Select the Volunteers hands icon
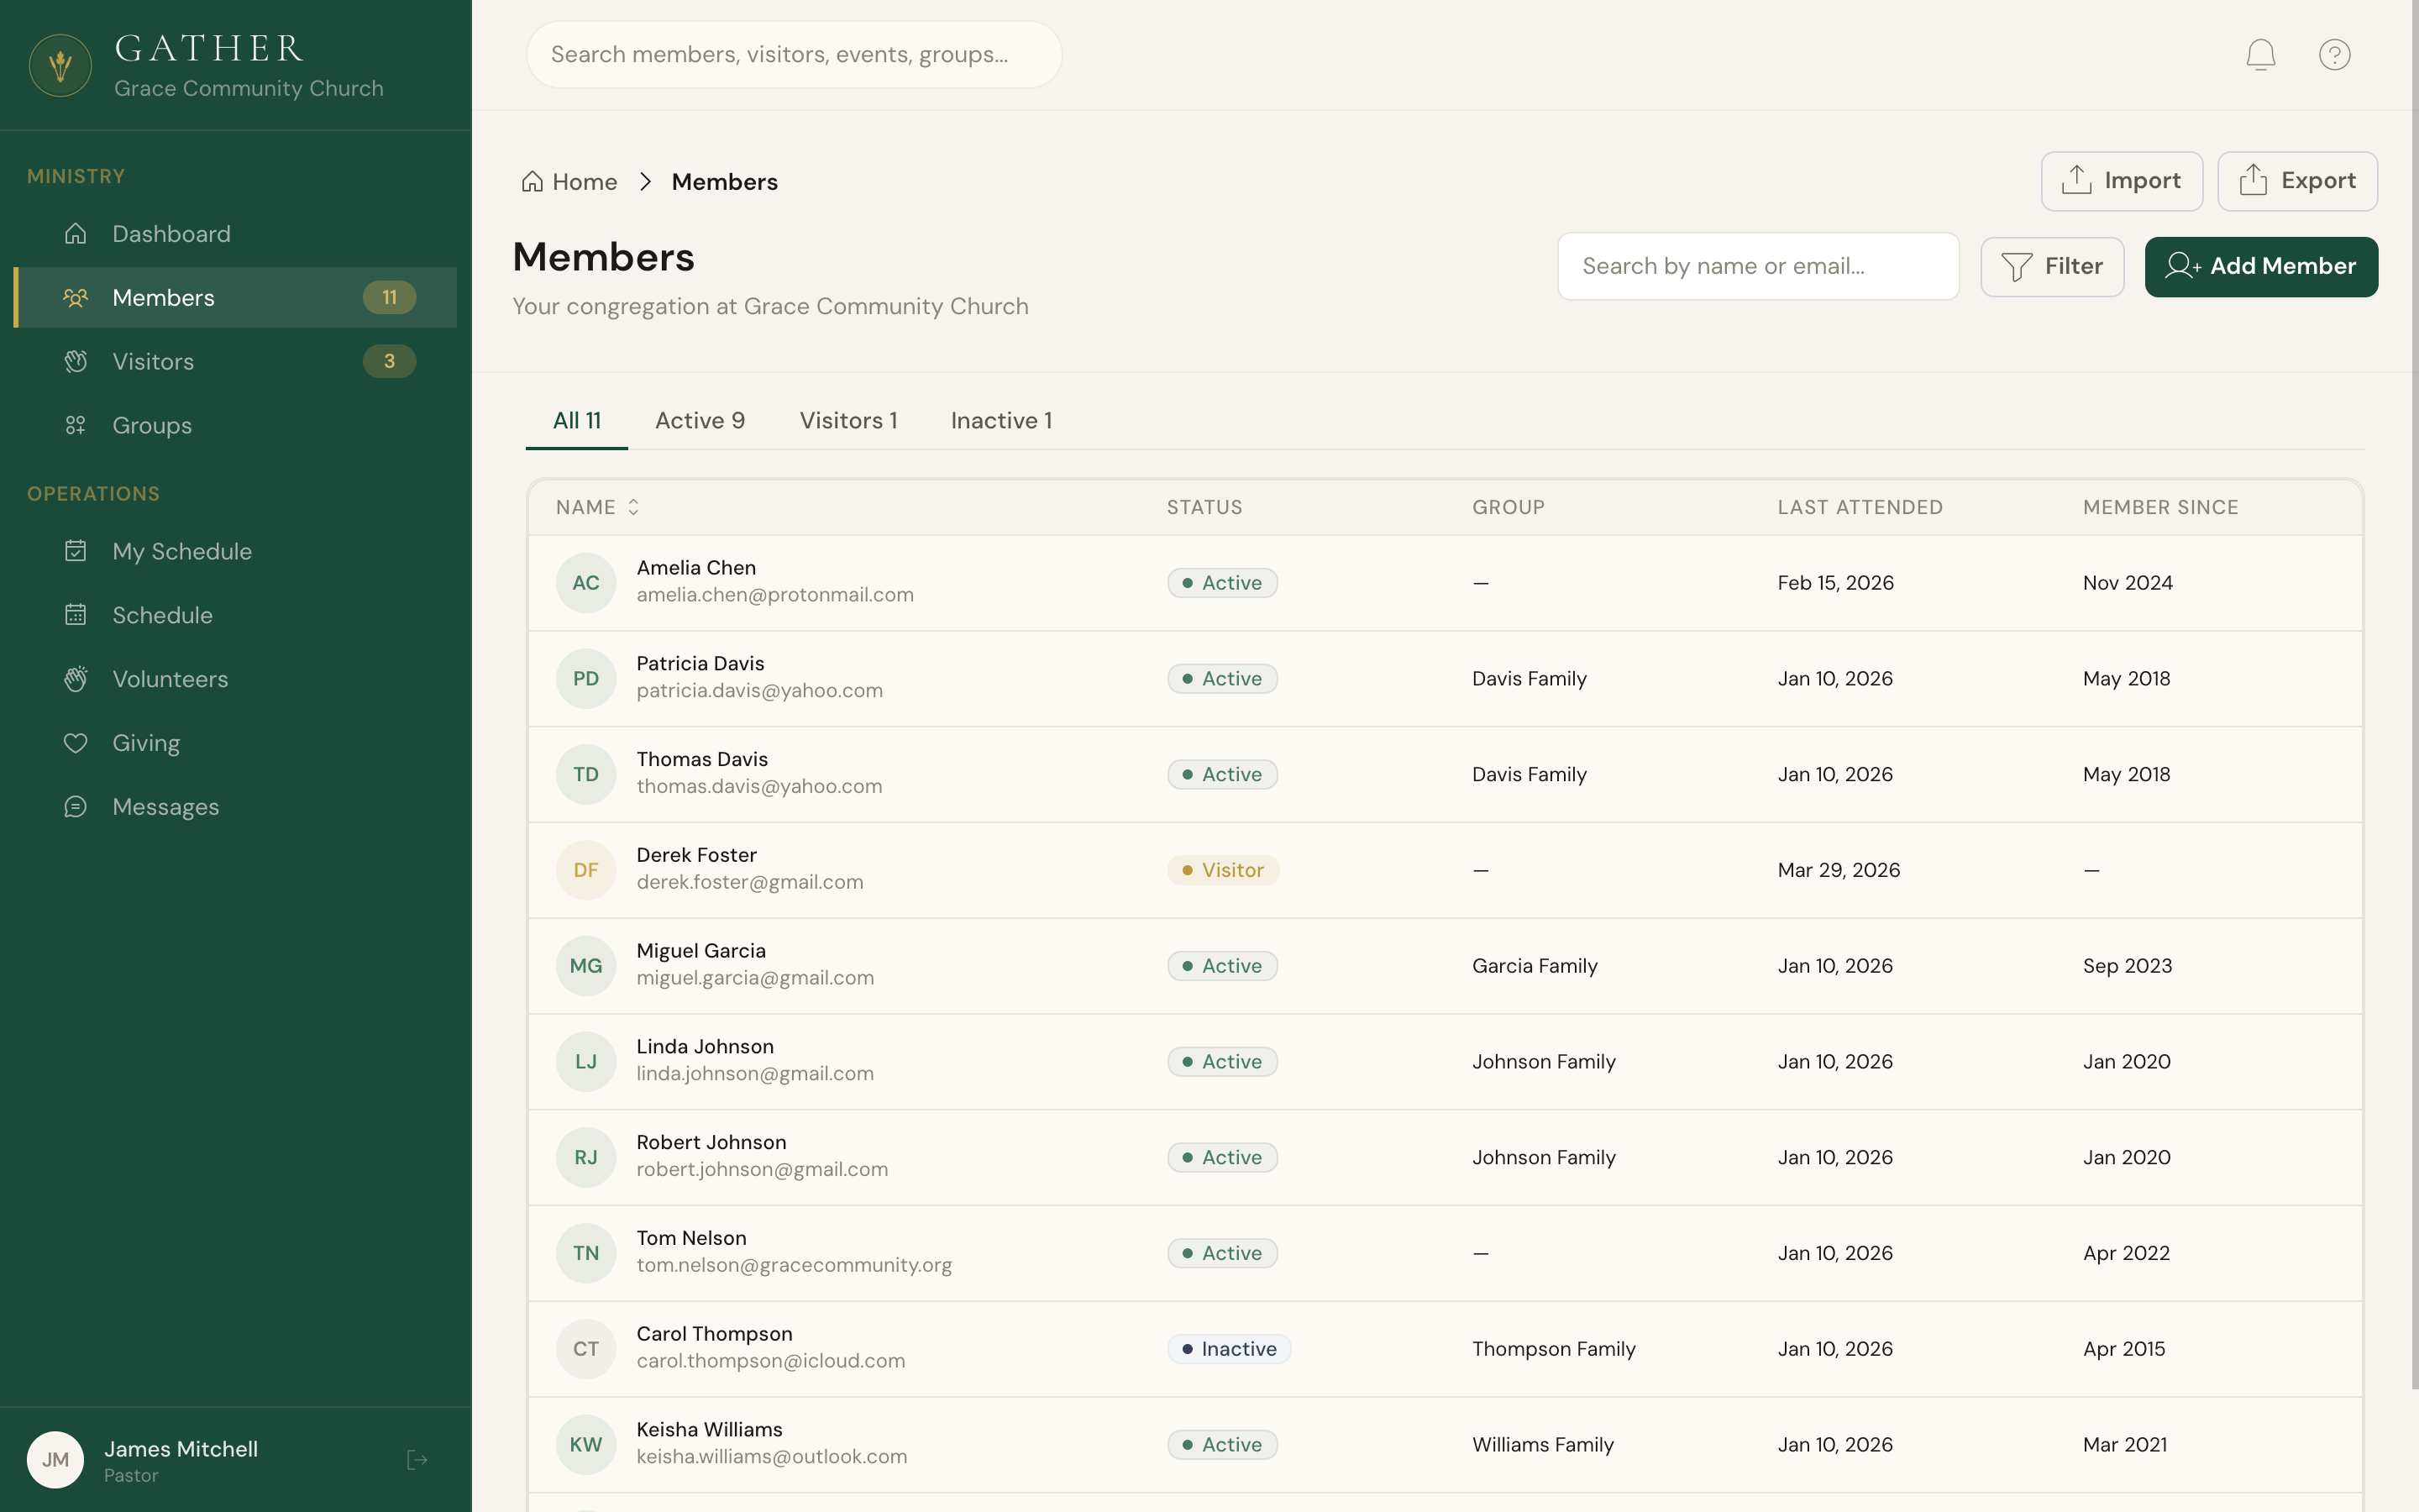Image resolution: width=2419 pixels, height=1512 pixels. [x=77, y=679]
